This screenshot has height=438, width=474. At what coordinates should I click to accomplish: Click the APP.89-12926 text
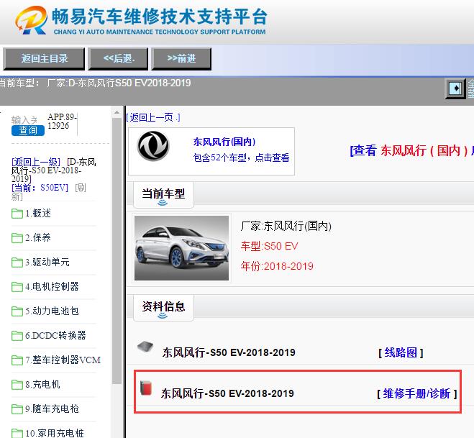[x=63, y=122]
